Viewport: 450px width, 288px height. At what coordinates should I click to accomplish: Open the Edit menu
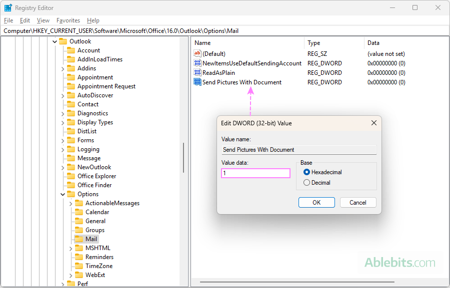coord(25,20)
